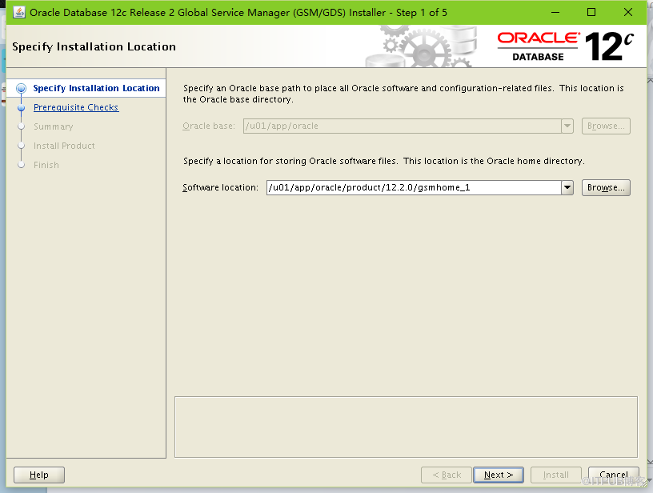Cancel the installer
The height and width of the screenshot is (493, 653).
[x=614, y=475]
